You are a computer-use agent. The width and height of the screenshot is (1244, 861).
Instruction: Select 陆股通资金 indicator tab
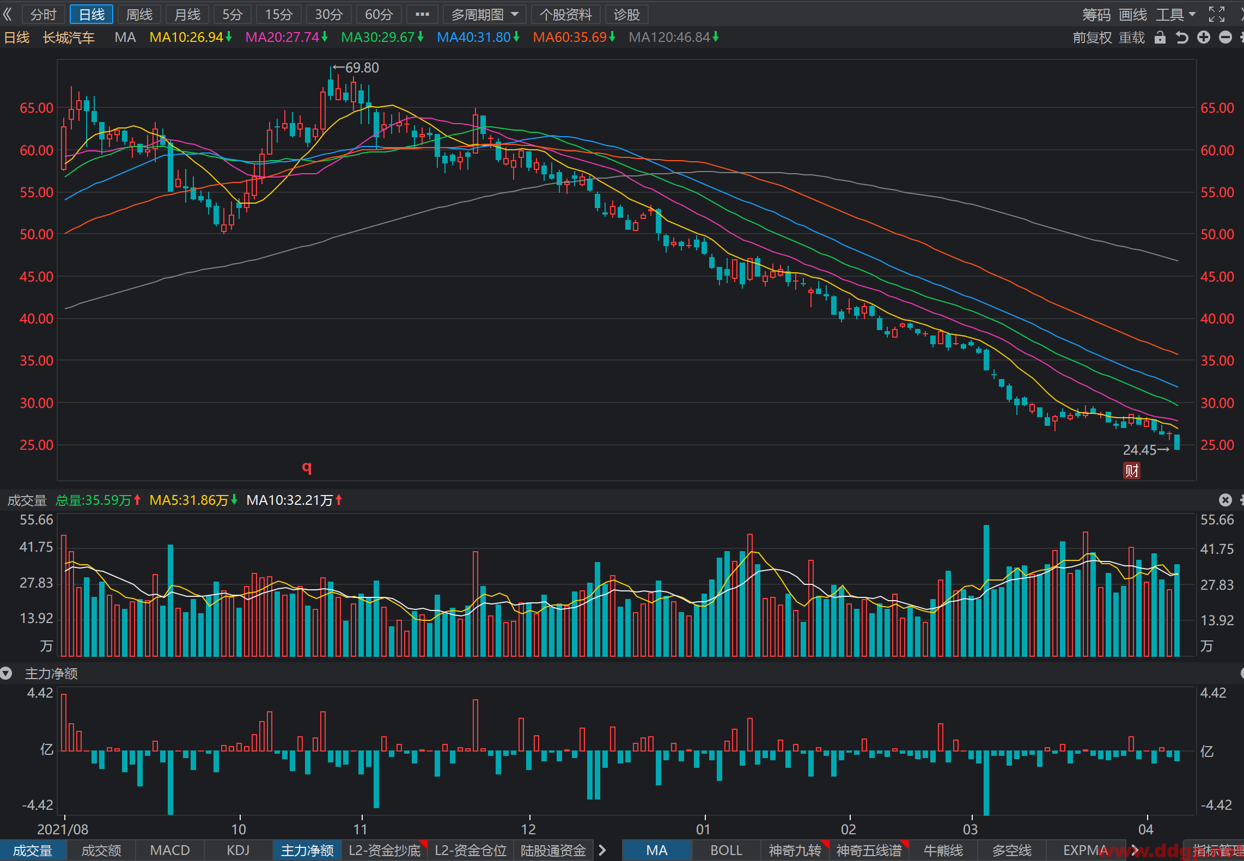coord(553,851)
